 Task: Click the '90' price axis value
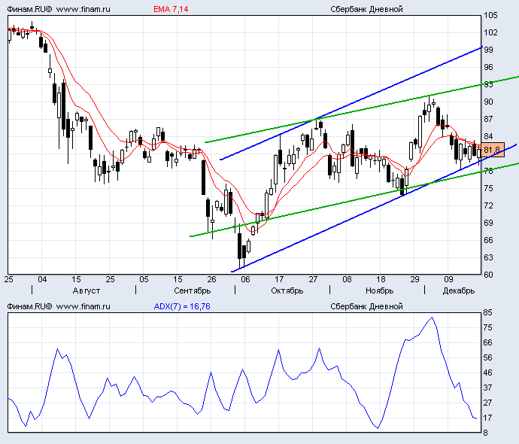tap(489, 102)
